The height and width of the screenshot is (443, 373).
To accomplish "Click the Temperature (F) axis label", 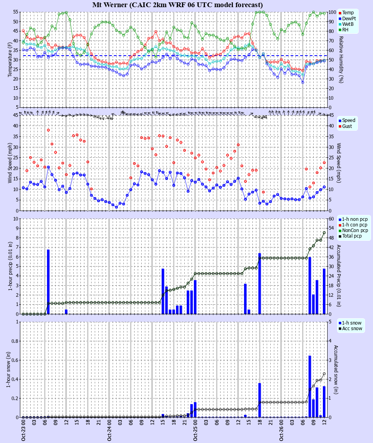I will click(x=10, y=60).
